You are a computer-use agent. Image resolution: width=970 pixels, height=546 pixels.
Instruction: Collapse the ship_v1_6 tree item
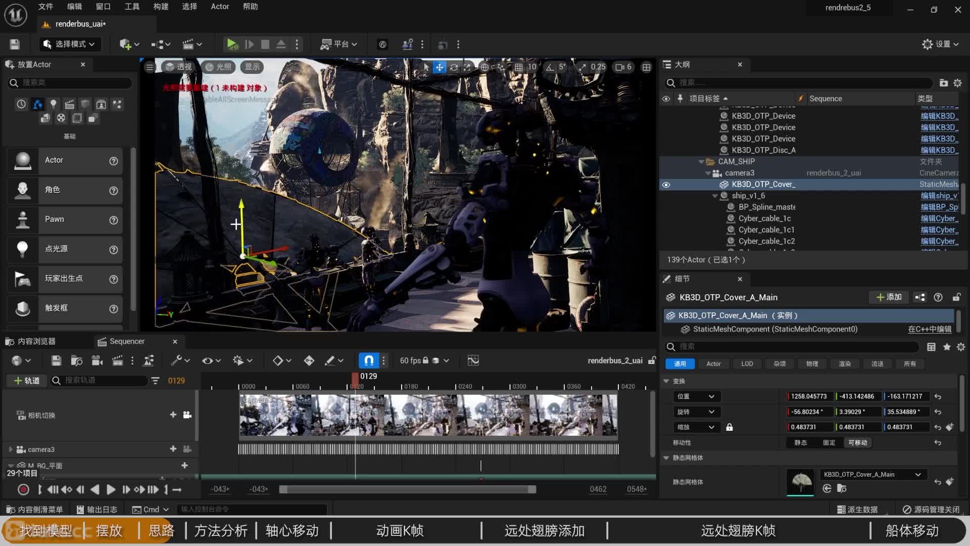[x=715, y=196]
